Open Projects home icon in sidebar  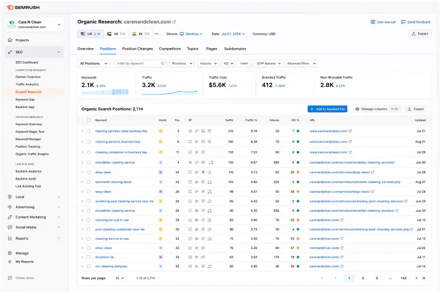tap(10, 40)
